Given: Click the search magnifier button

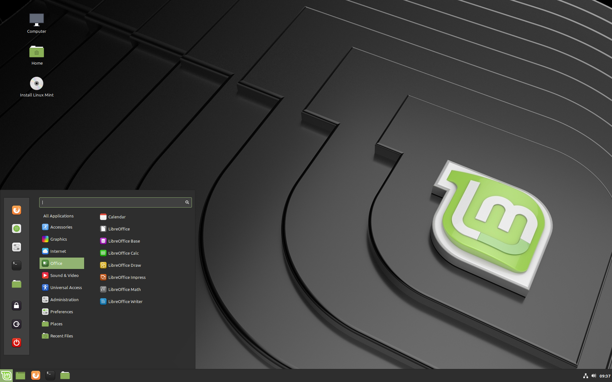Looking at the screenshot, I should click(187, 202).
